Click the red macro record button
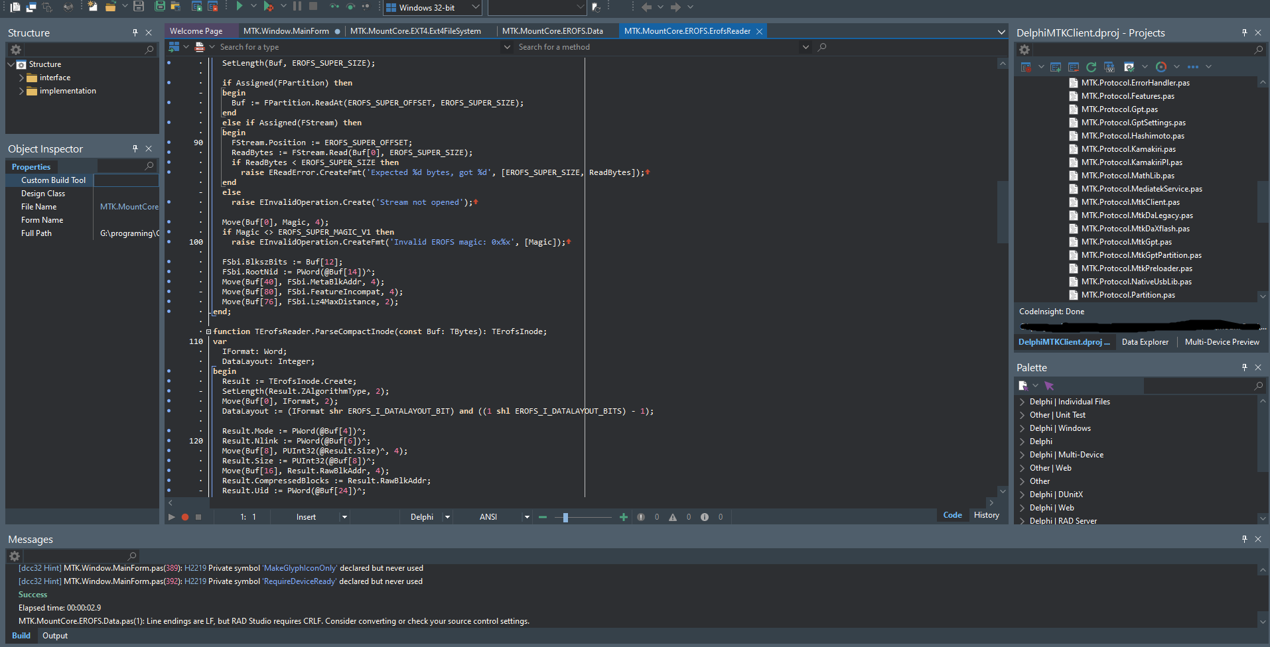 [x=185, y=517]
